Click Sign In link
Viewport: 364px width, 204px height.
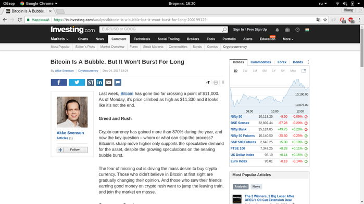click(239, 30)
